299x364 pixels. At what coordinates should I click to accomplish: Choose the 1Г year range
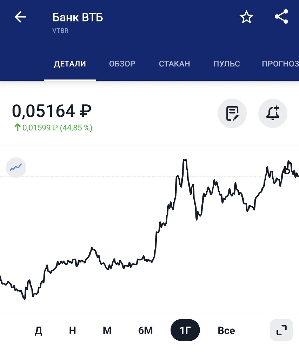tap(185, 330)
